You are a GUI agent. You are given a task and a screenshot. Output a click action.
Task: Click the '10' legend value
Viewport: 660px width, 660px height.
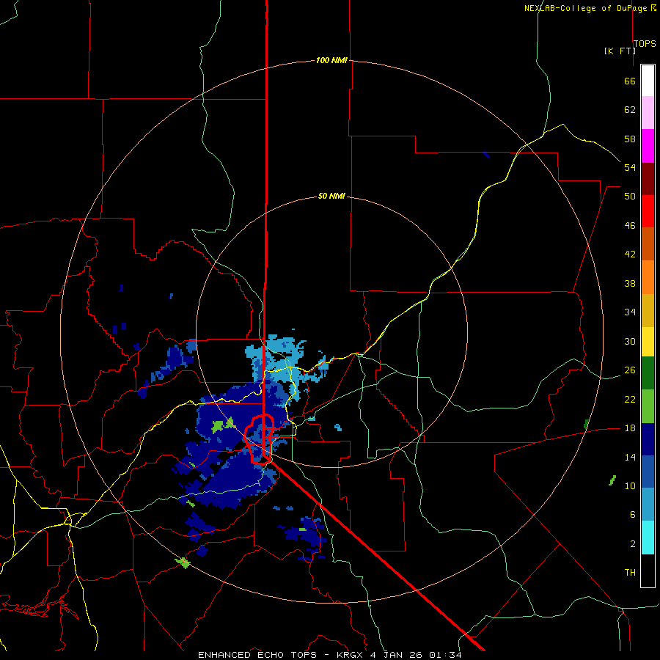pos(630,486)
